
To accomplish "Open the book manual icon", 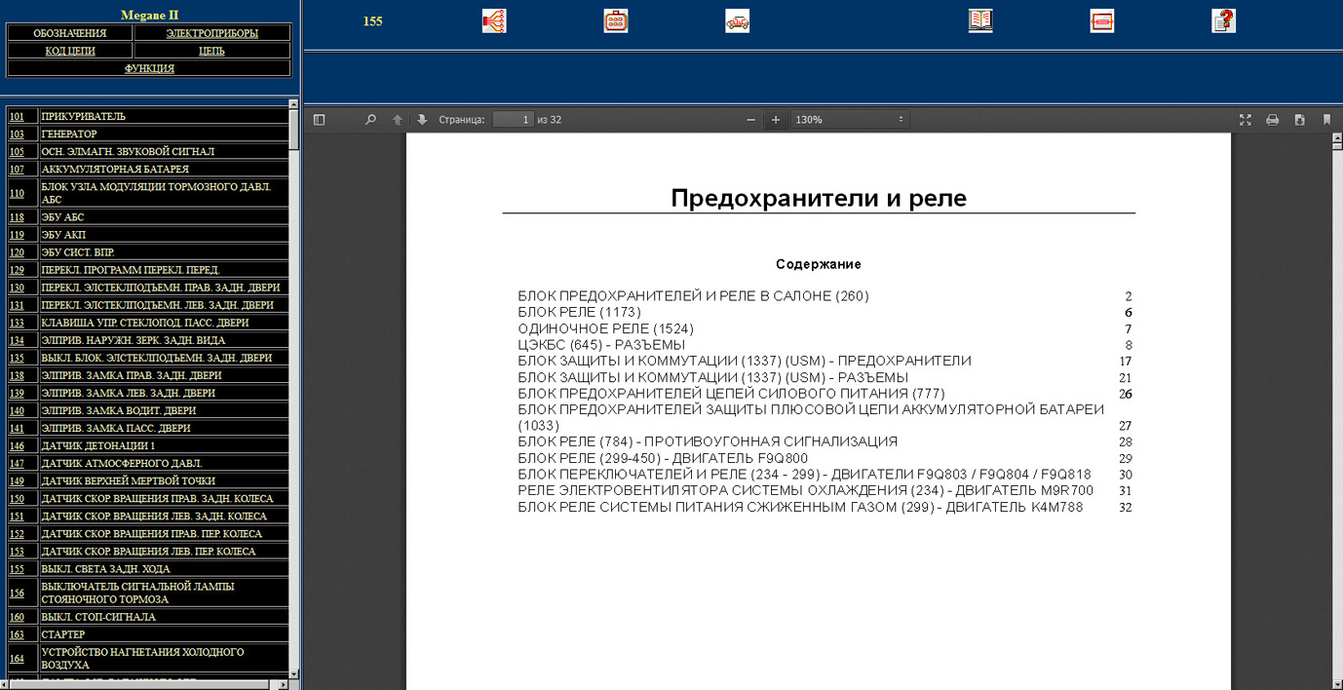I will tap(979, 20).
